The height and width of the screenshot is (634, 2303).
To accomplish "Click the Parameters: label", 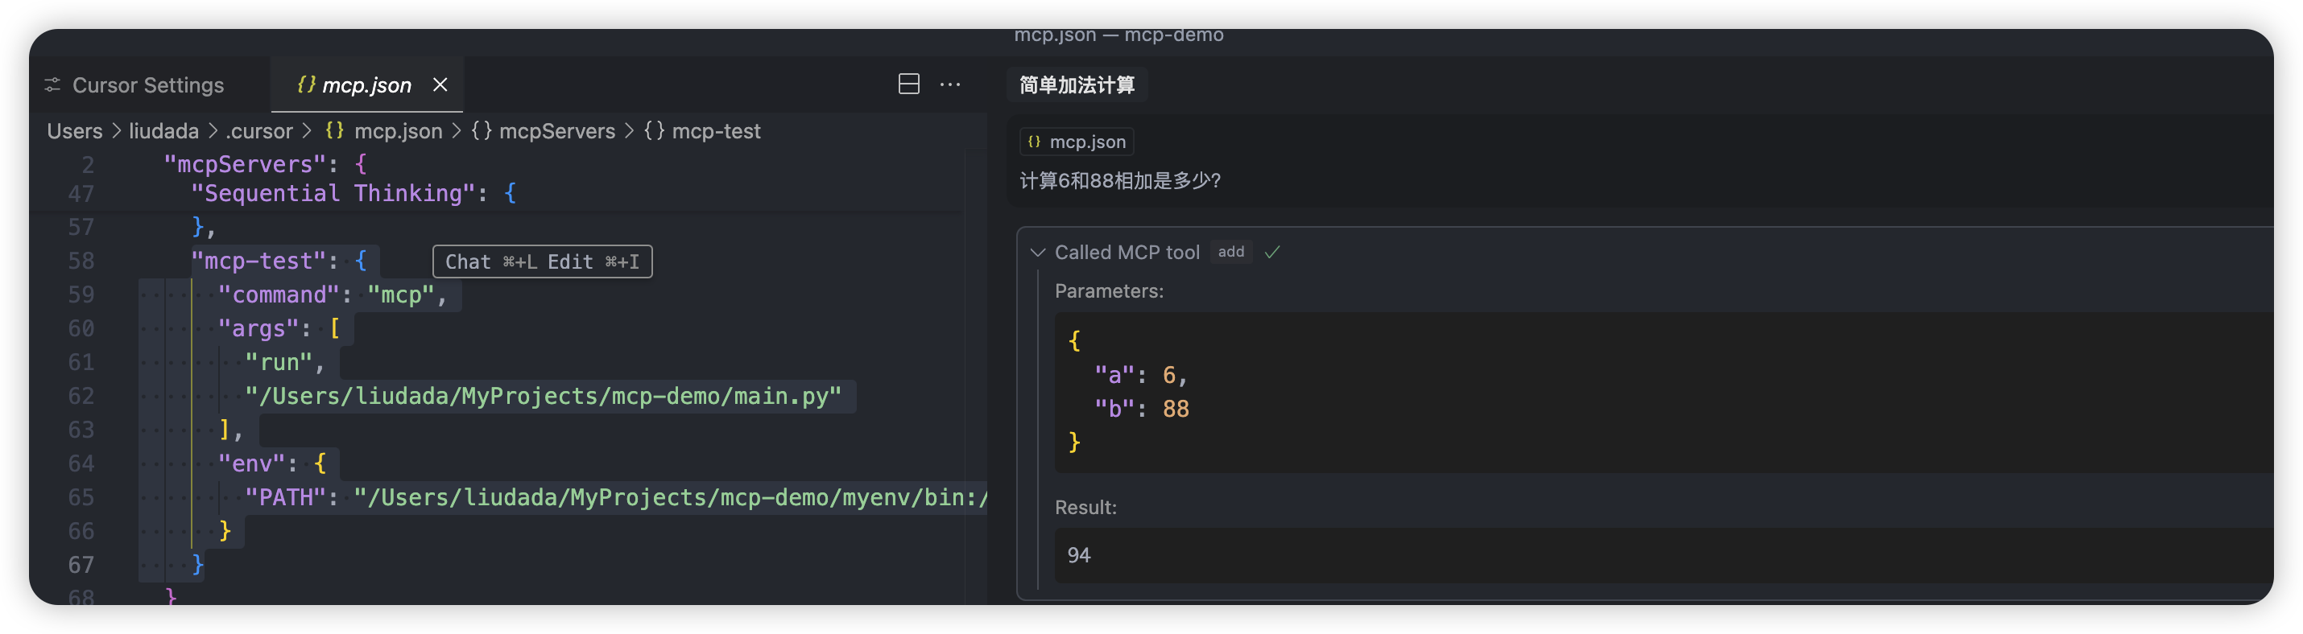I will pyautogui.click(x=1109, y=291).
